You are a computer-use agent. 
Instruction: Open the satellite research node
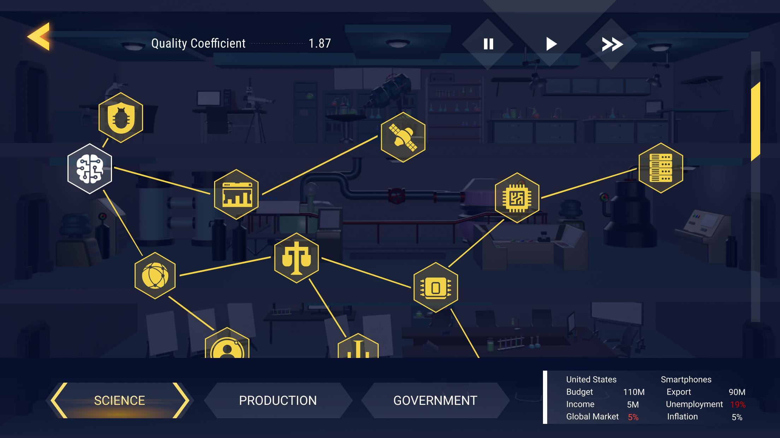[x=403, y=137]
